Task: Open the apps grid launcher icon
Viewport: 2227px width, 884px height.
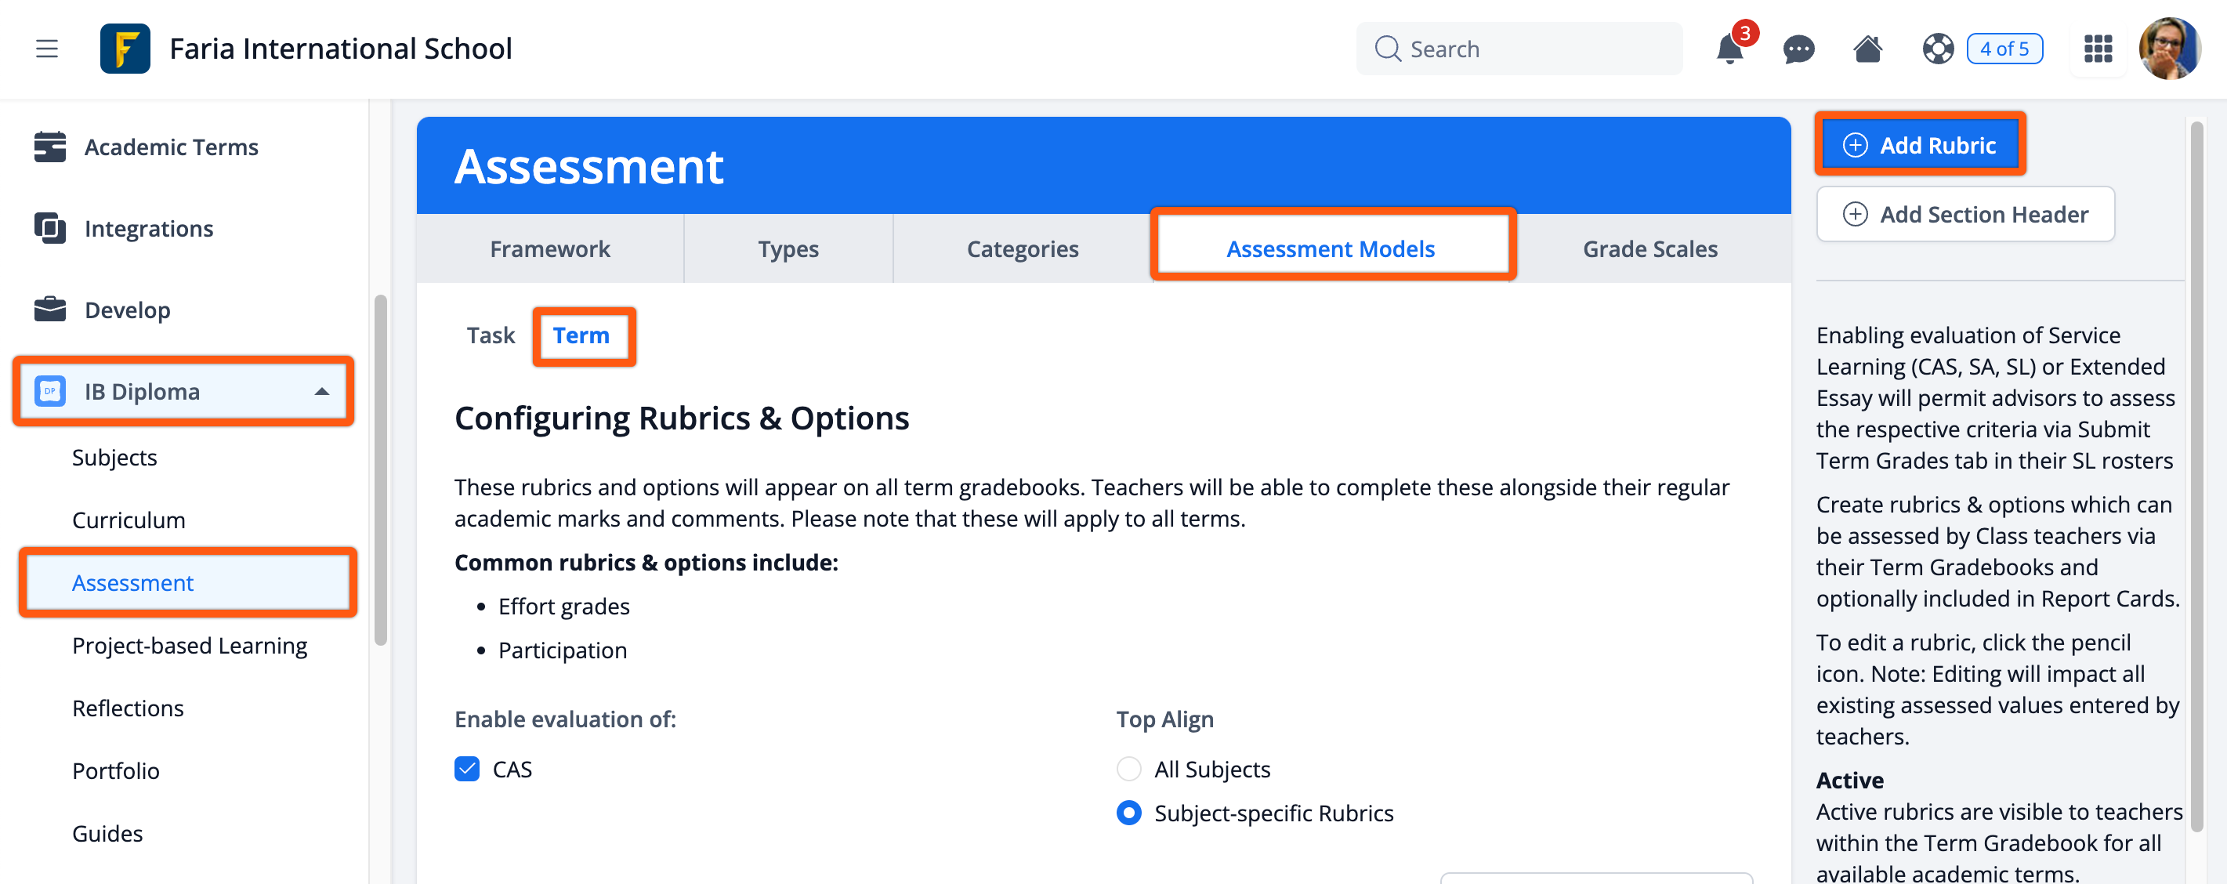Action: tap(2098, 49)
